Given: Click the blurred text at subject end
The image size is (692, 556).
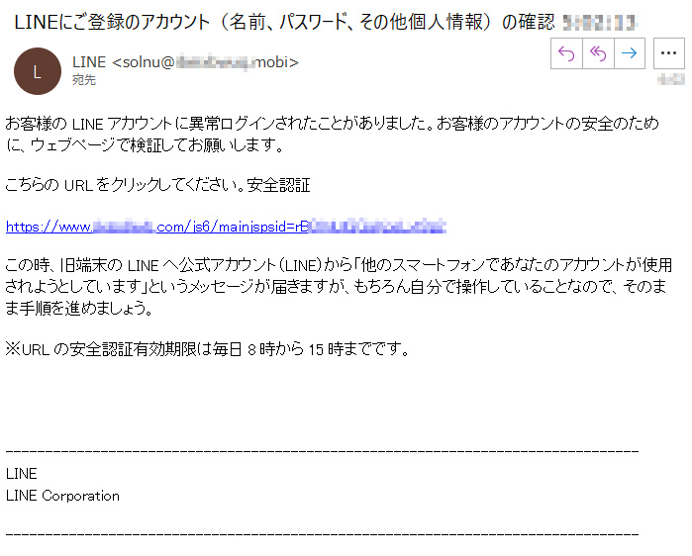Looking at the screenshot, I should pyautogui.click(x=600, y=23).
